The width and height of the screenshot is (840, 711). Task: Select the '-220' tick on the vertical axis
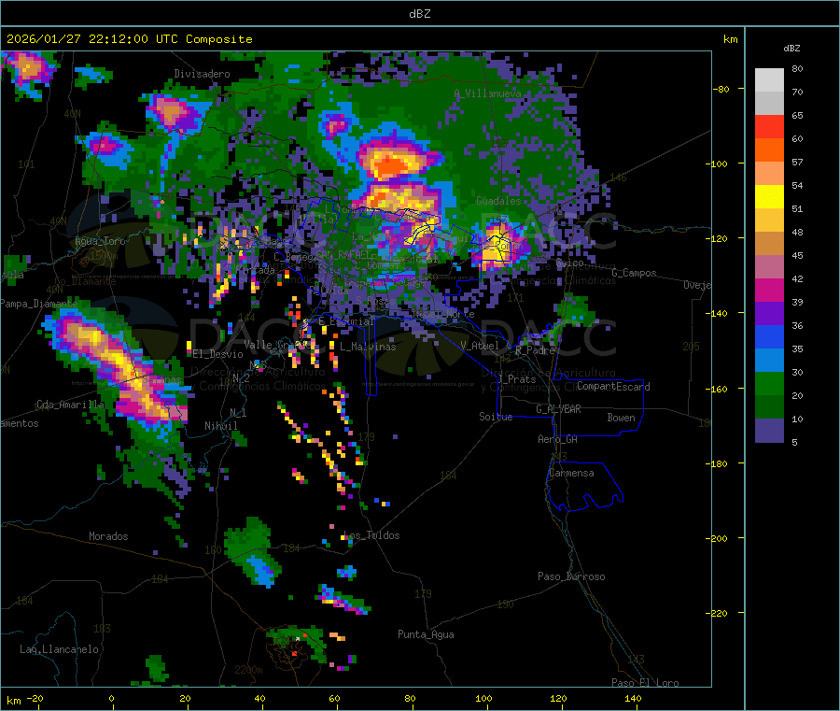pos(716,614)
